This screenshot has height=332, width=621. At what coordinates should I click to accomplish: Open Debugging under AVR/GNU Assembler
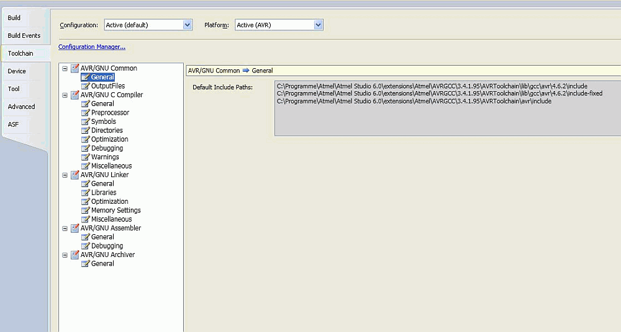pyautogui.click(x=107, y=246)
